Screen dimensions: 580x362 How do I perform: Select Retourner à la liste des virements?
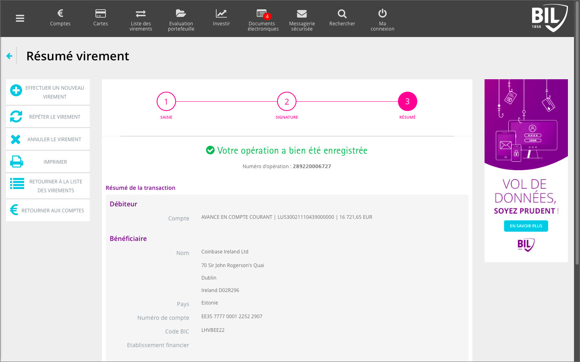48,186
